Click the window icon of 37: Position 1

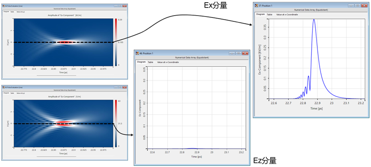coord(256,6)
